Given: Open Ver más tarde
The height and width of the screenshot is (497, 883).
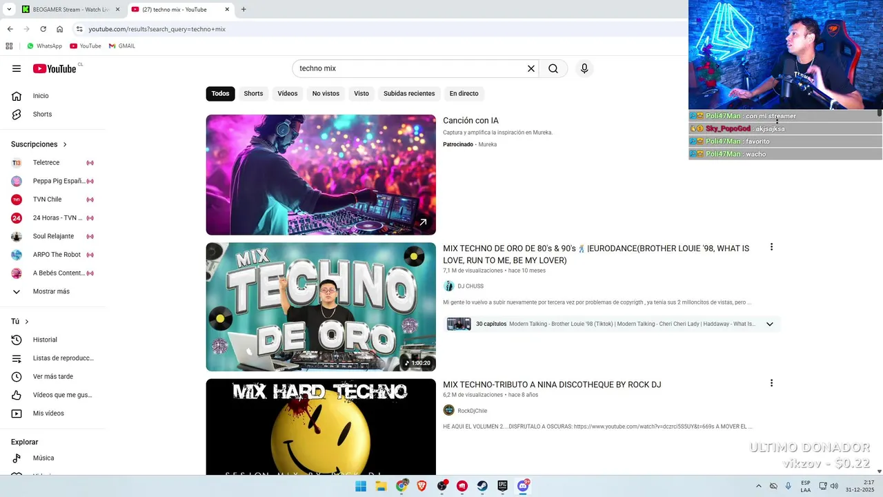Looking at the screenshot, I should click(x=52, y=376).
